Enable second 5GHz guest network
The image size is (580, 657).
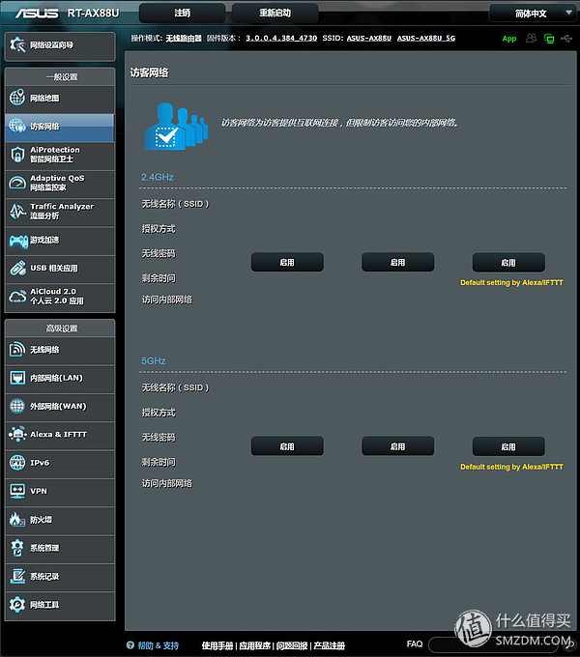397,446
